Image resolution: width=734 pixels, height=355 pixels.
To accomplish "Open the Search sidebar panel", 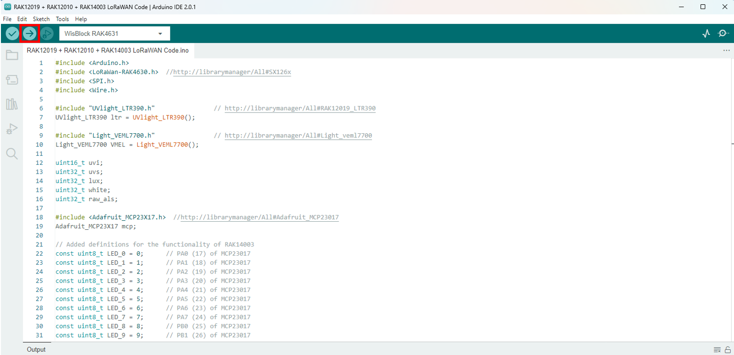I will (x=12, y=153).
